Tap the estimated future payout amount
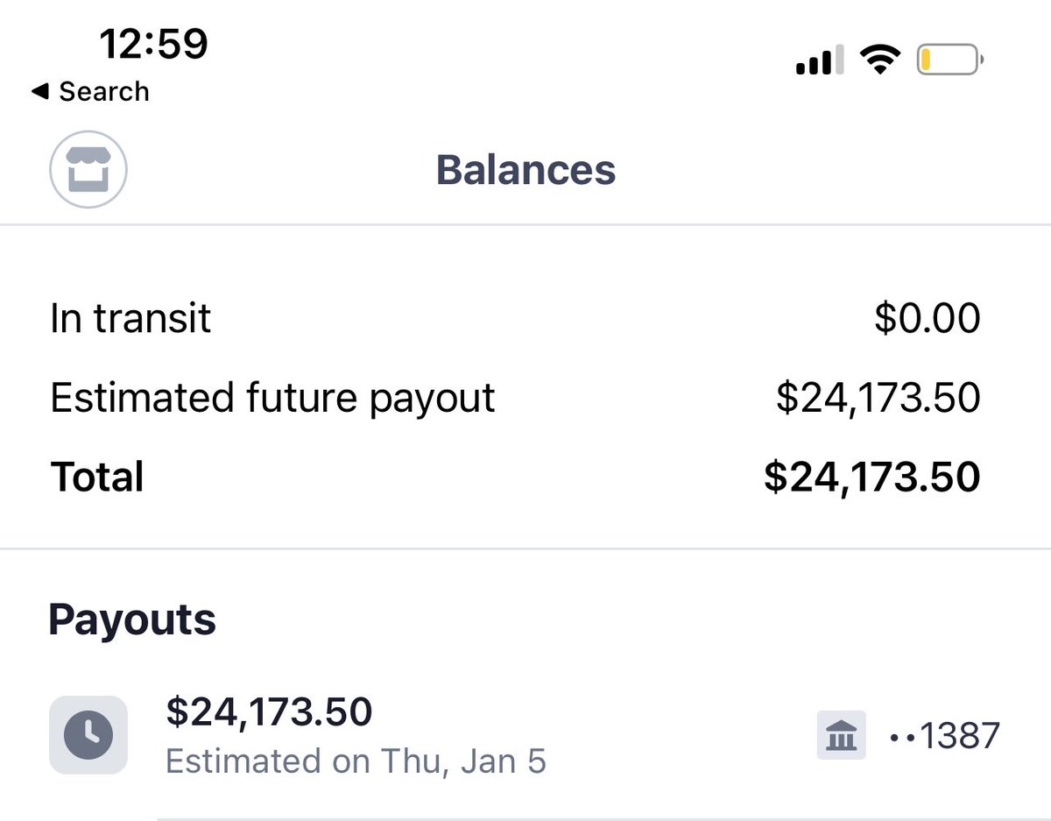This screenshot has width=1051, height=821. click(x=878, y=398)
